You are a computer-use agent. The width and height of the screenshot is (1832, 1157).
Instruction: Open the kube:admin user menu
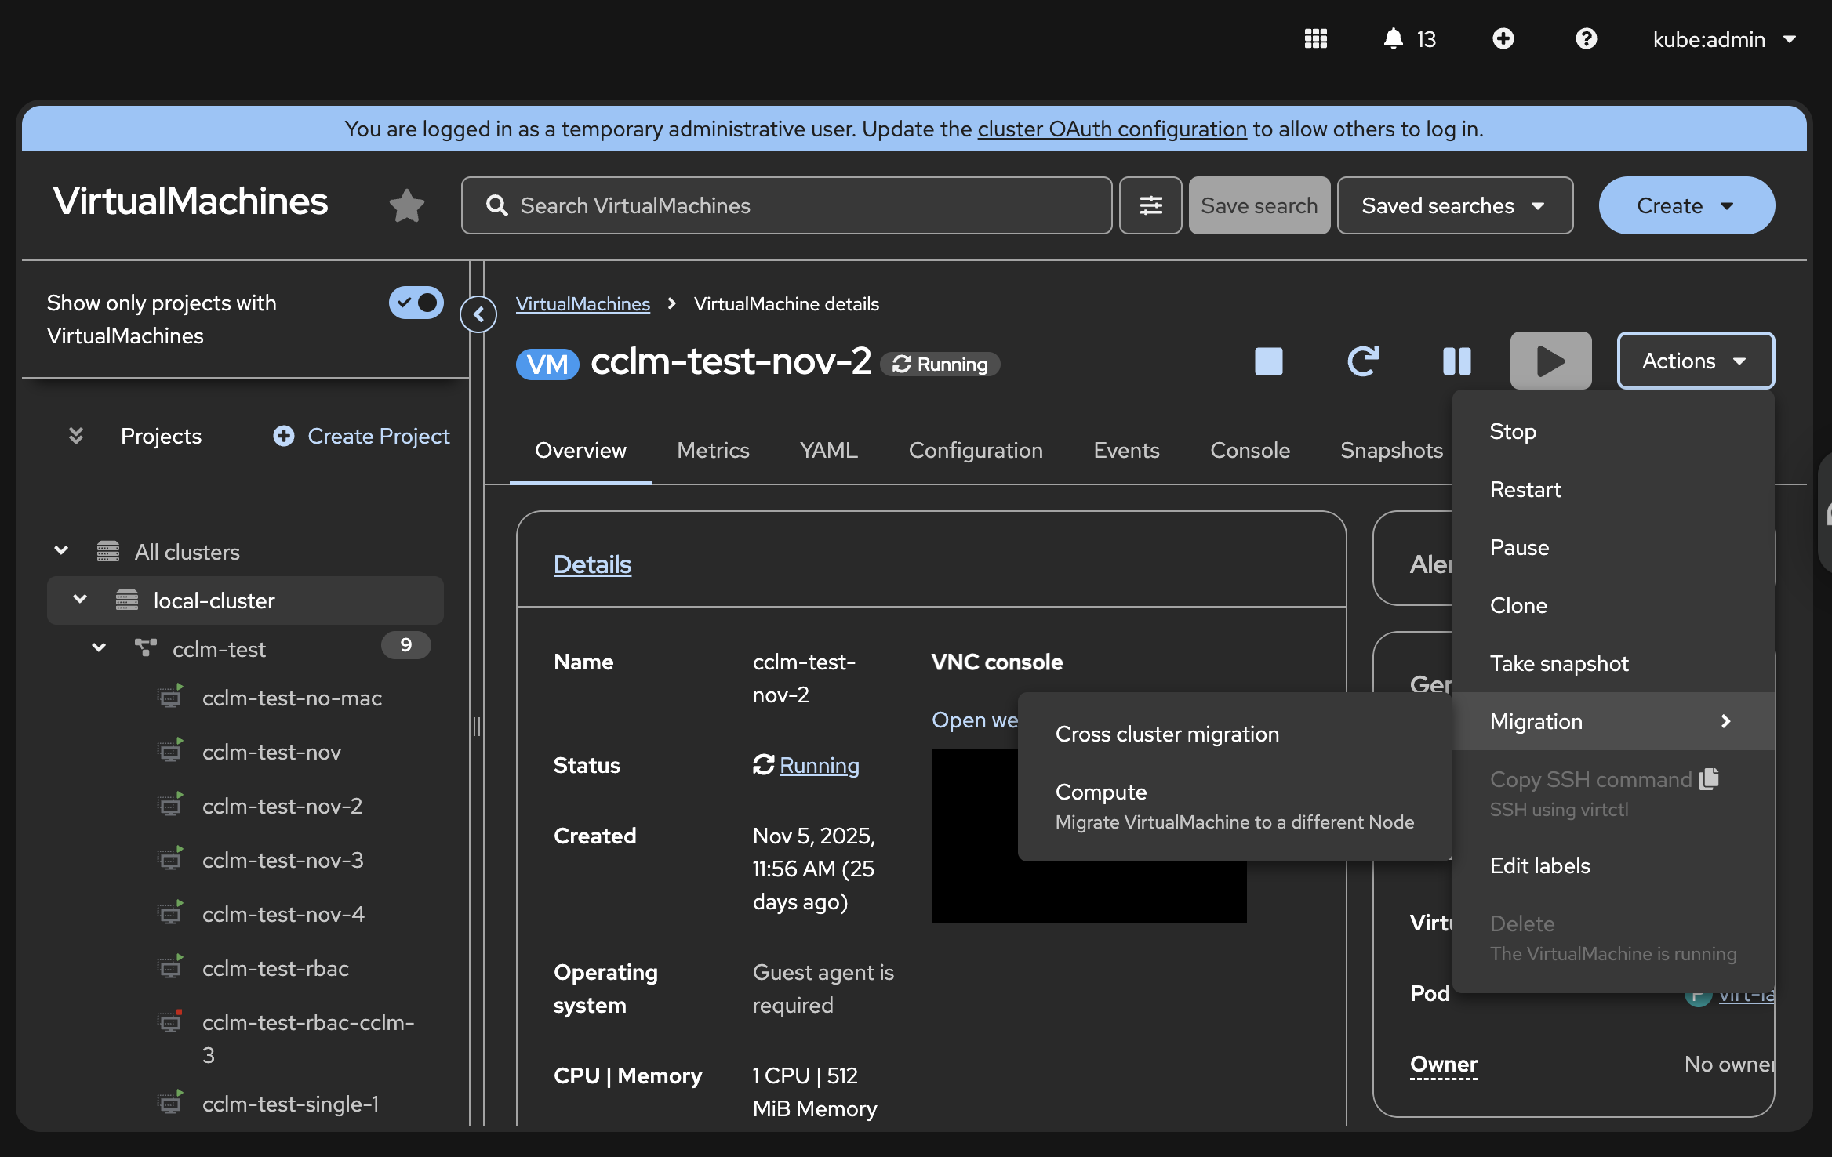pos(1724,39)
